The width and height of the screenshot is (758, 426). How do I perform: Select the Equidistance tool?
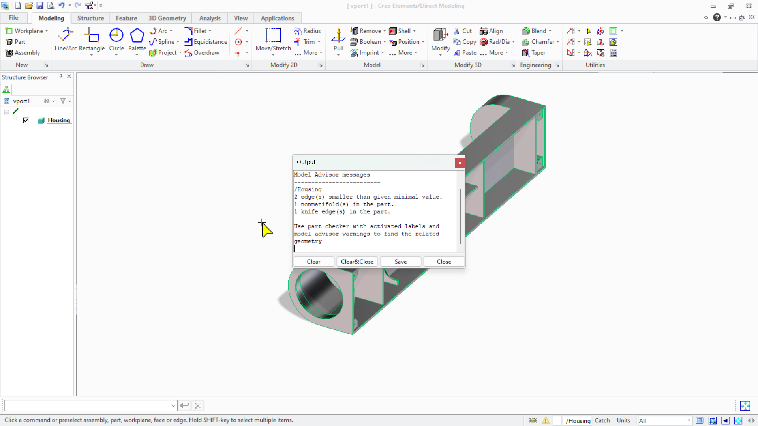[x=206, y=42]
